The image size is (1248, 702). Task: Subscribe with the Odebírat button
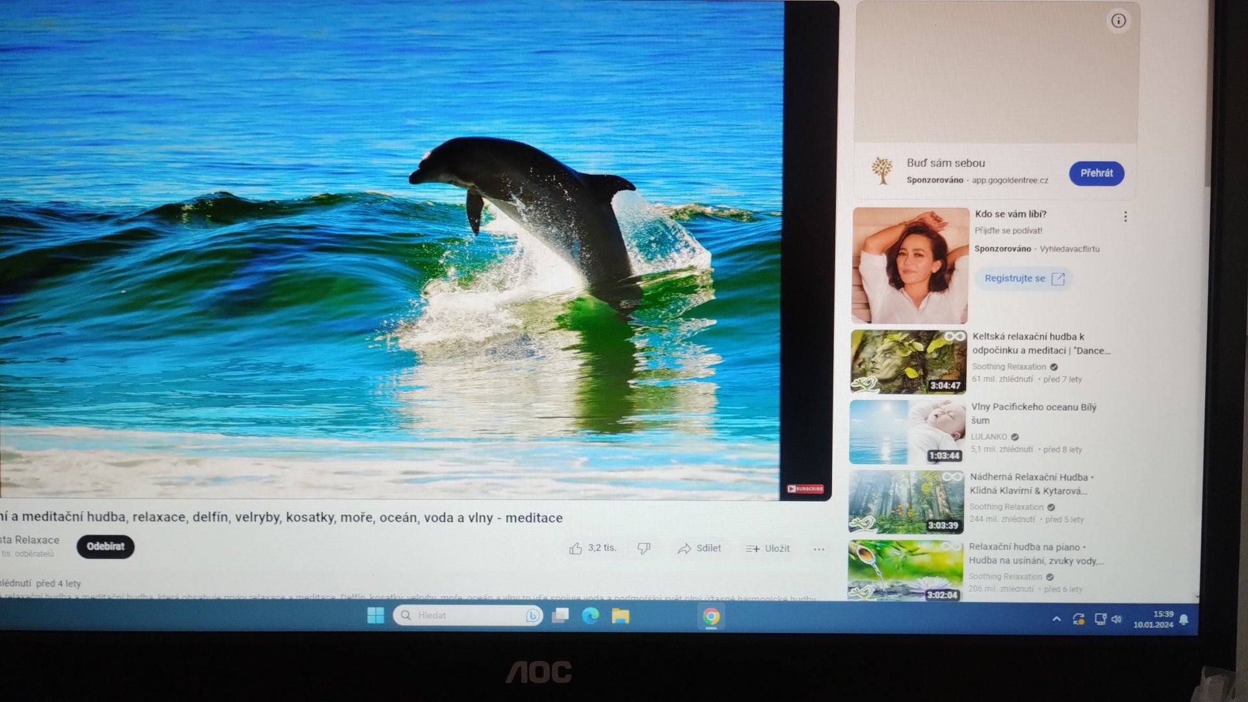(x=105, y=547)
